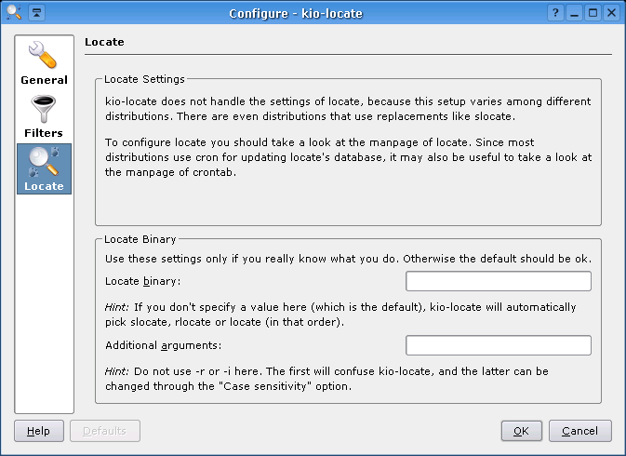Click the "Locate binary:" label
The height and width of the screenshot is (456, 626).
142,281
